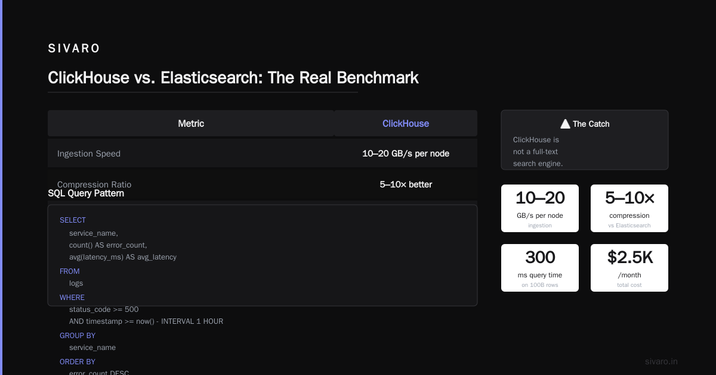Image resolution: width=716 pixels, height=375 pixels.
Task: Click the warning triangle icon beside The Catch
Action: (x=566, y=124)
